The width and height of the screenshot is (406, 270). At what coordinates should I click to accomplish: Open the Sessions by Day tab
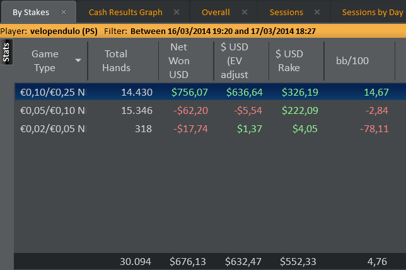click(373, 12)
